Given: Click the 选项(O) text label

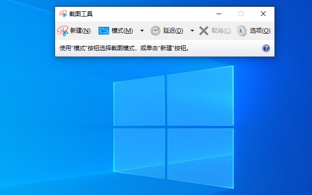Looking at the screenshot, I should click(260, 31).
